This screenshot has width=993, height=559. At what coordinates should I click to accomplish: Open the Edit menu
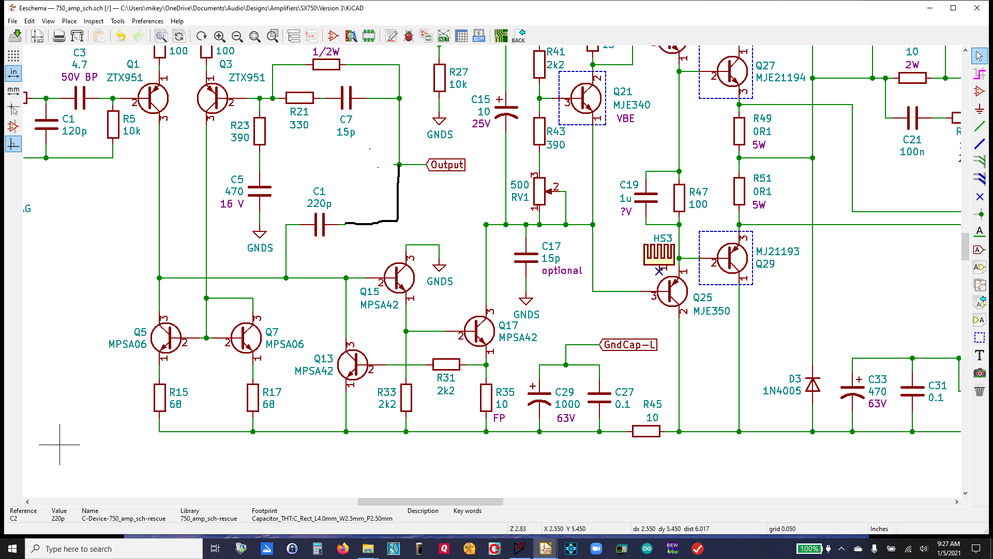pos(29,21)
